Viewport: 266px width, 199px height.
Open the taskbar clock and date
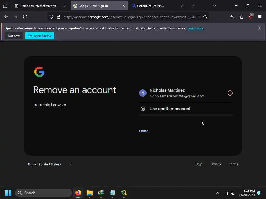[x=247, y=193]
